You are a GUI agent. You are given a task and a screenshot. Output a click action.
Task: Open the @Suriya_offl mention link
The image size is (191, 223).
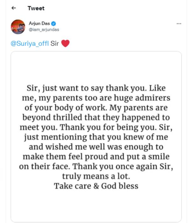click(30, 44)
